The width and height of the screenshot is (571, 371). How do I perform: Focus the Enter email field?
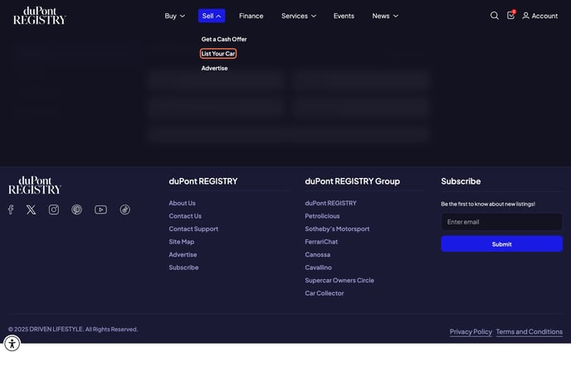(502, 222)
